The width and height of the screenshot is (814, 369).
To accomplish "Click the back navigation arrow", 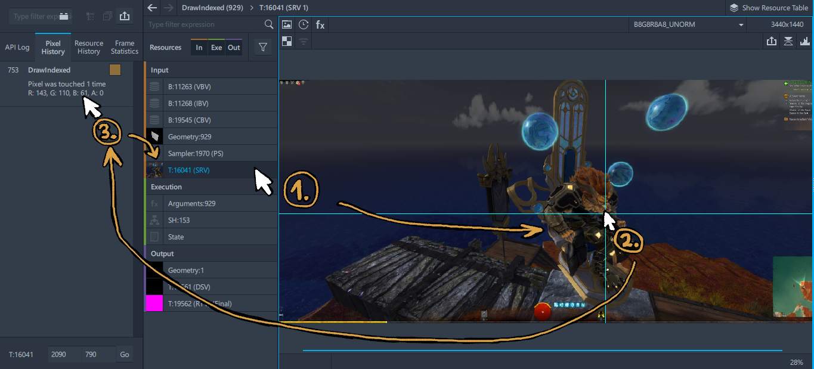I will pyautogui.click(x=152, y=8).
